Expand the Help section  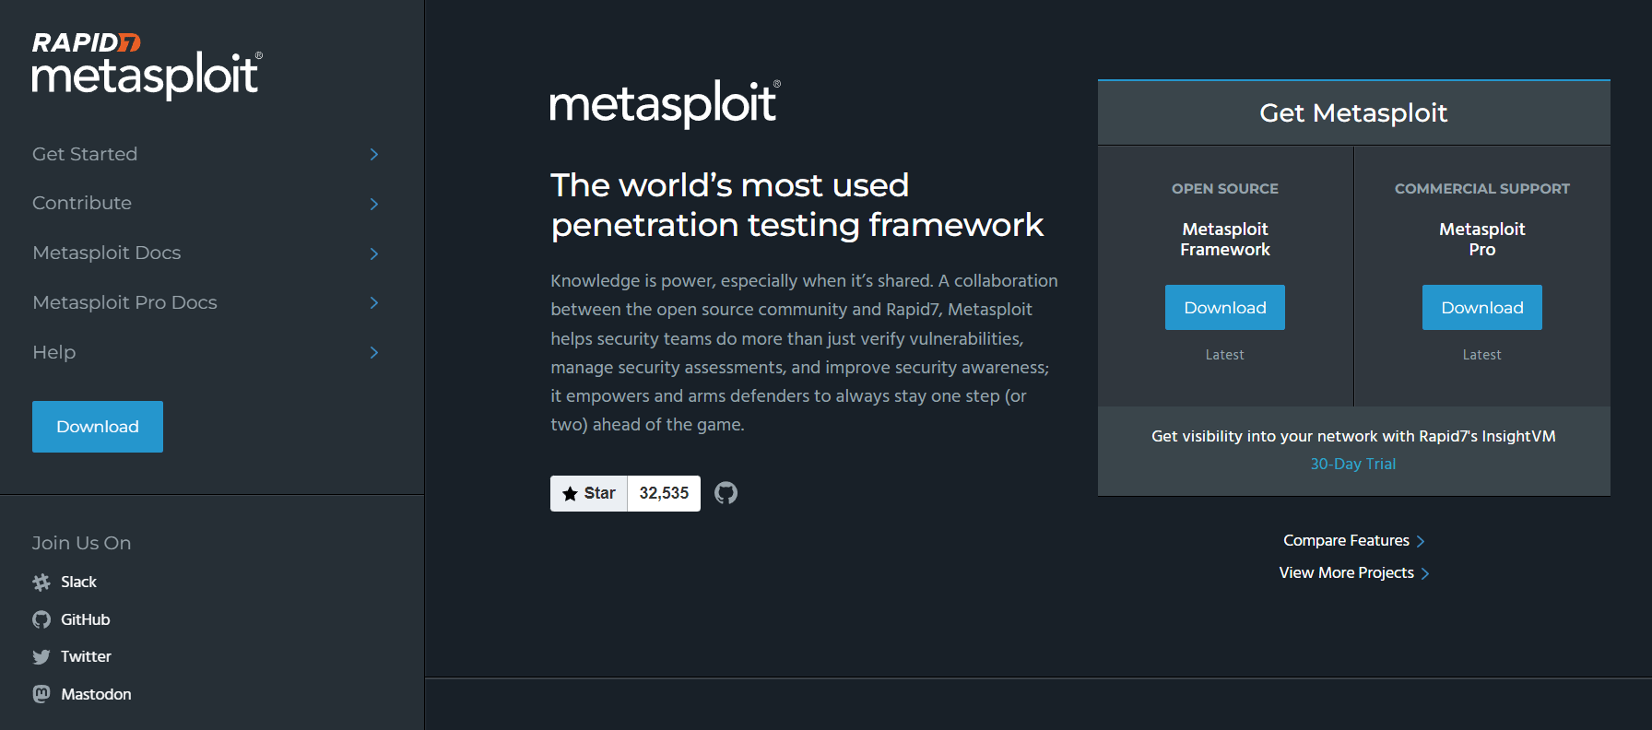tap(53, 351)
